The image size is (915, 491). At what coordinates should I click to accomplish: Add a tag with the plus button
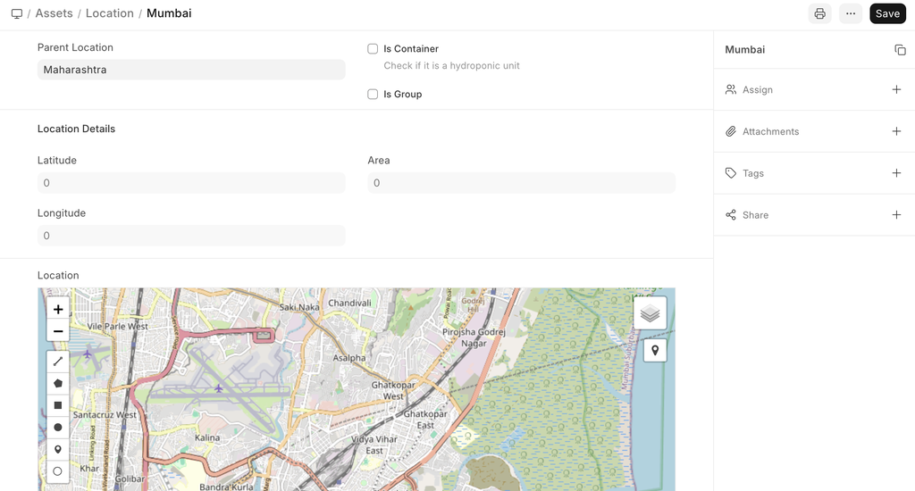pyautogui.click(x=896, y=173)
